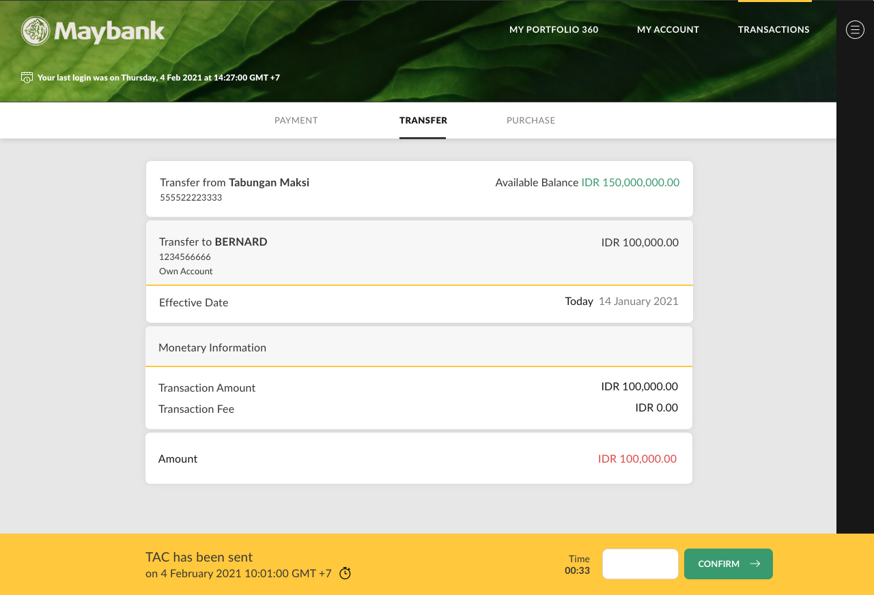Image resolution: width=874 pixels, height=595 pixels.
Task: Click the Maybank tiger logo
Action: click(36, 31)
